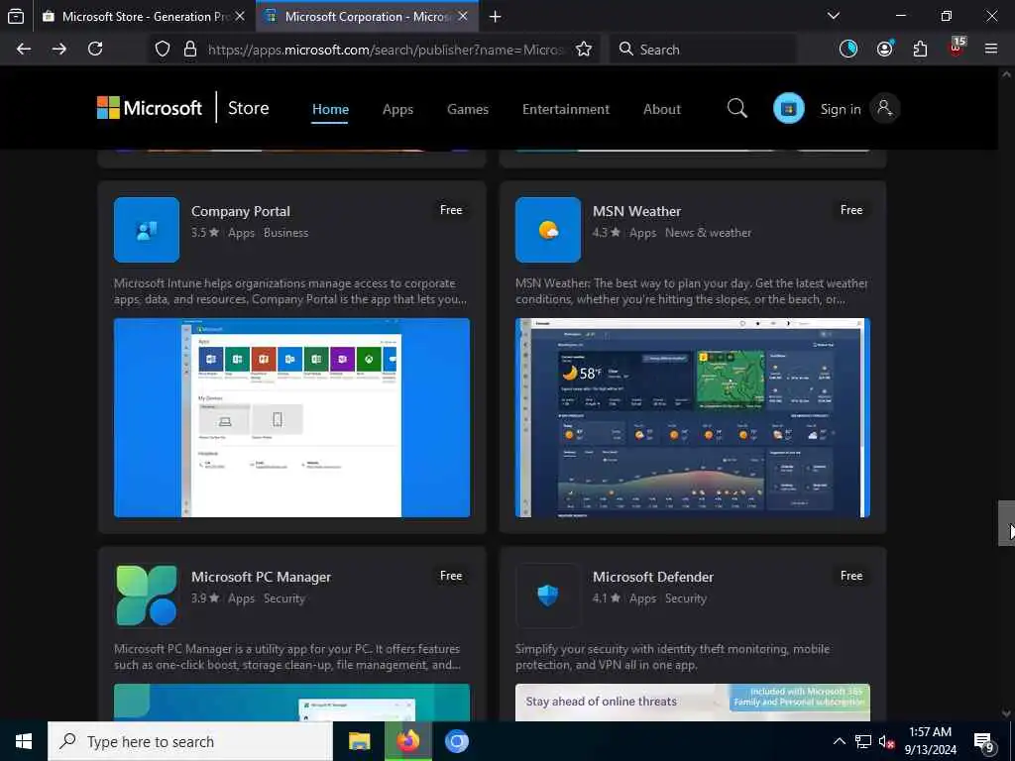Screen dimensions: 1015x761
Task: Click the Sign in link
Action: [841, 109]
